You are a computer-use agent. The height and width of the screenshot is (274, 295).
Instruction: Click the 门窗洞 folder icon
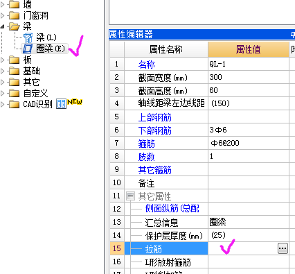[x=14, y=15]
